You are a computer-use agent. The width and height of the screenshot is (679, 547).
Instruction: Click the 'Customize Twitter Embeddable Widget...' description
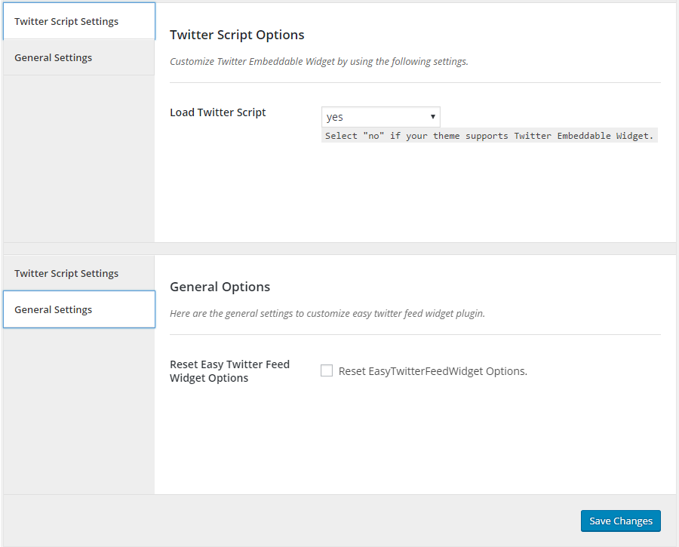tap(319, 62)
